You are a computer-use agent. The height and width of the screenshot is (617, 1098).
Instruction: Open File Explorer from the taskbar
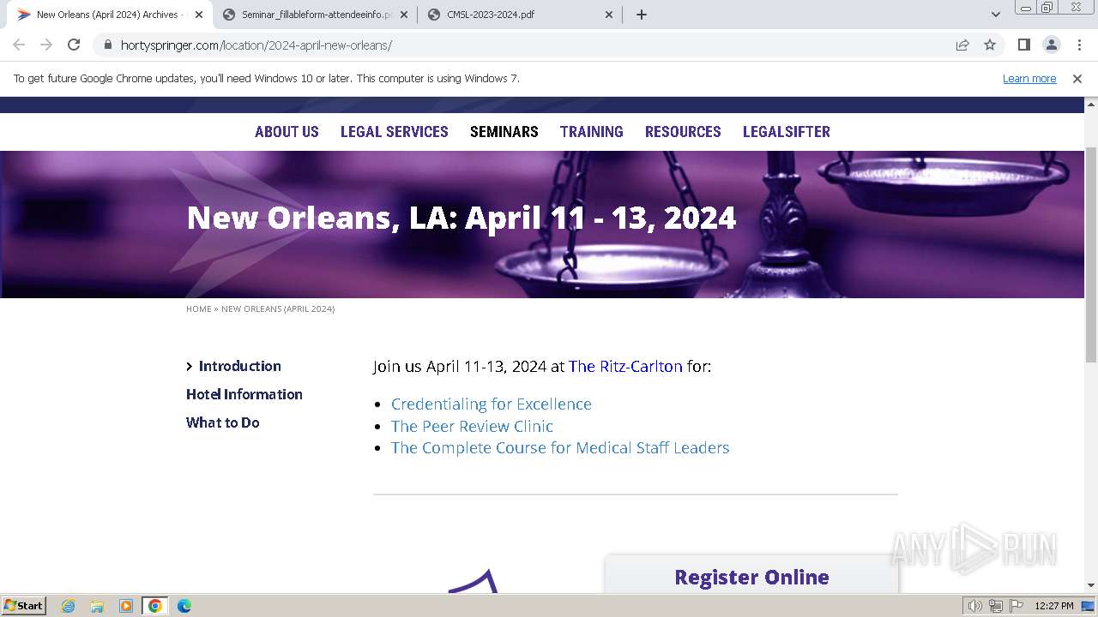(97, 606)
